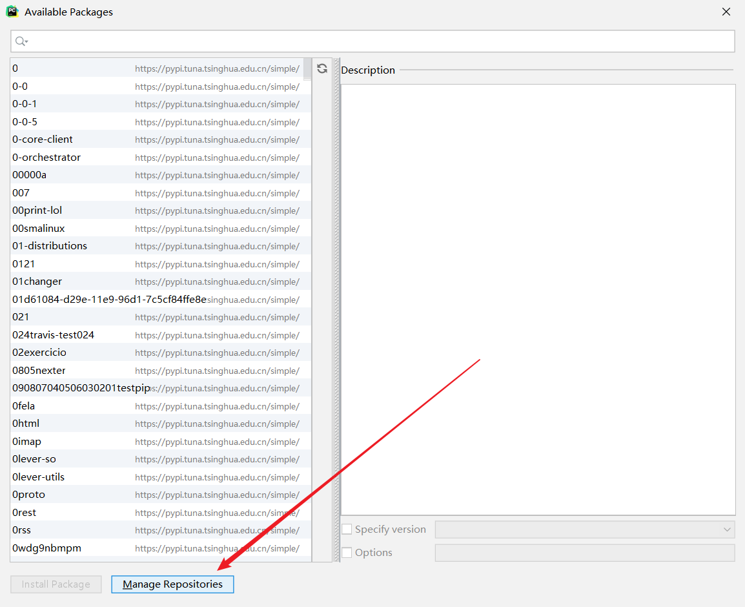This screenshot has width=745, height=607.
Task: Select package 024travis-test024
Action: tap(161, 334)
